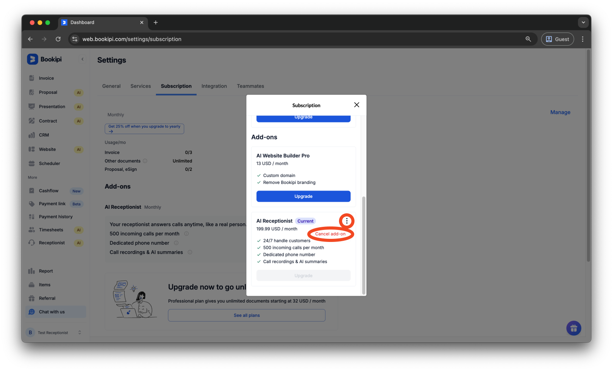Open Receptionist headset icon
The image size is (613, 371).
tap(32, 243)
